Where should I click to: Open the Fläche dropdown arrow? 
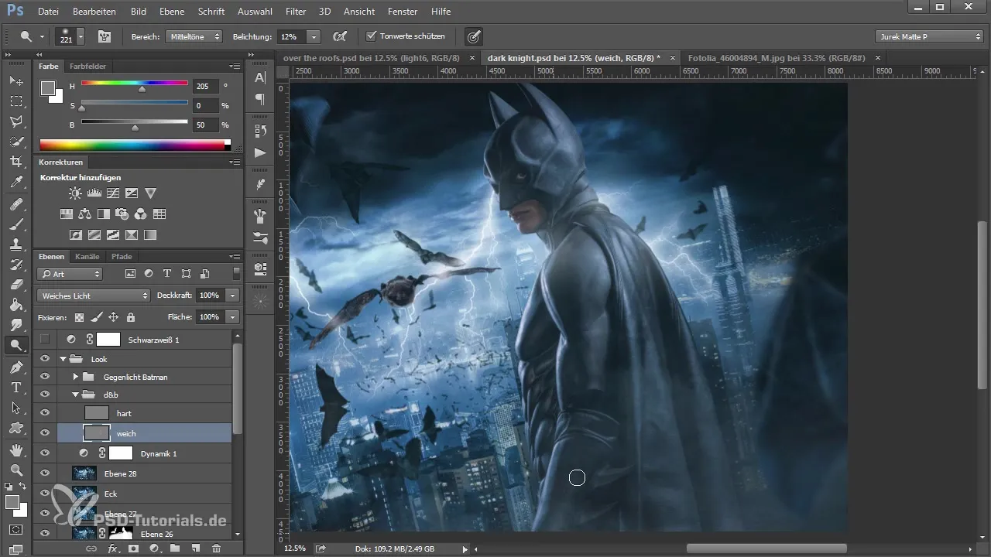point(233,316)
